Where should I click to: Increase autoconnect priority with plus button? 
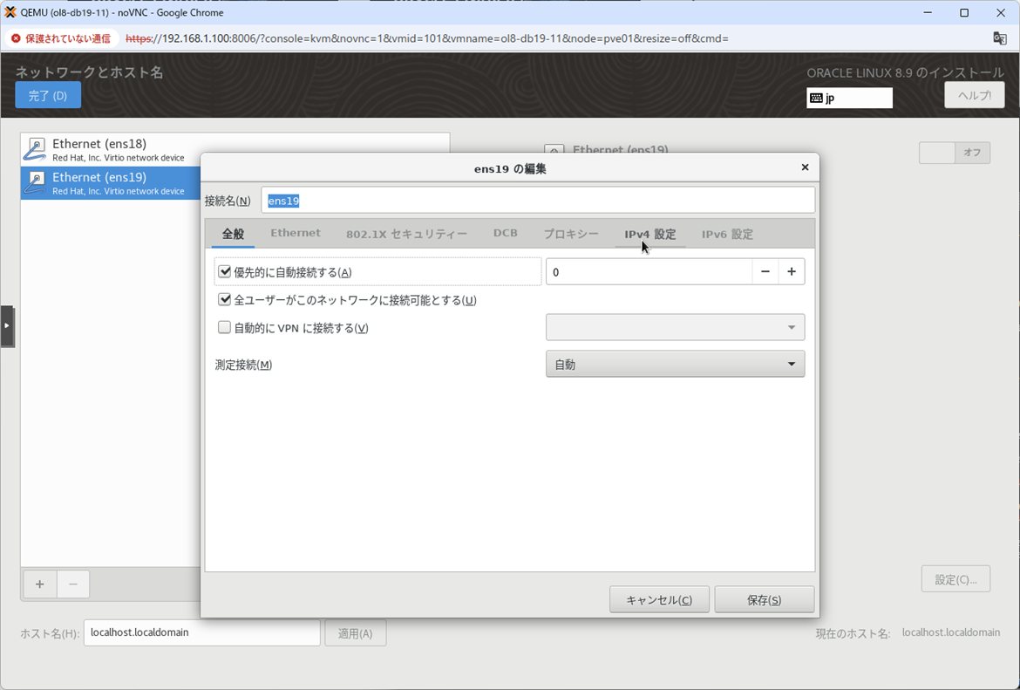[x=791, y=271]
